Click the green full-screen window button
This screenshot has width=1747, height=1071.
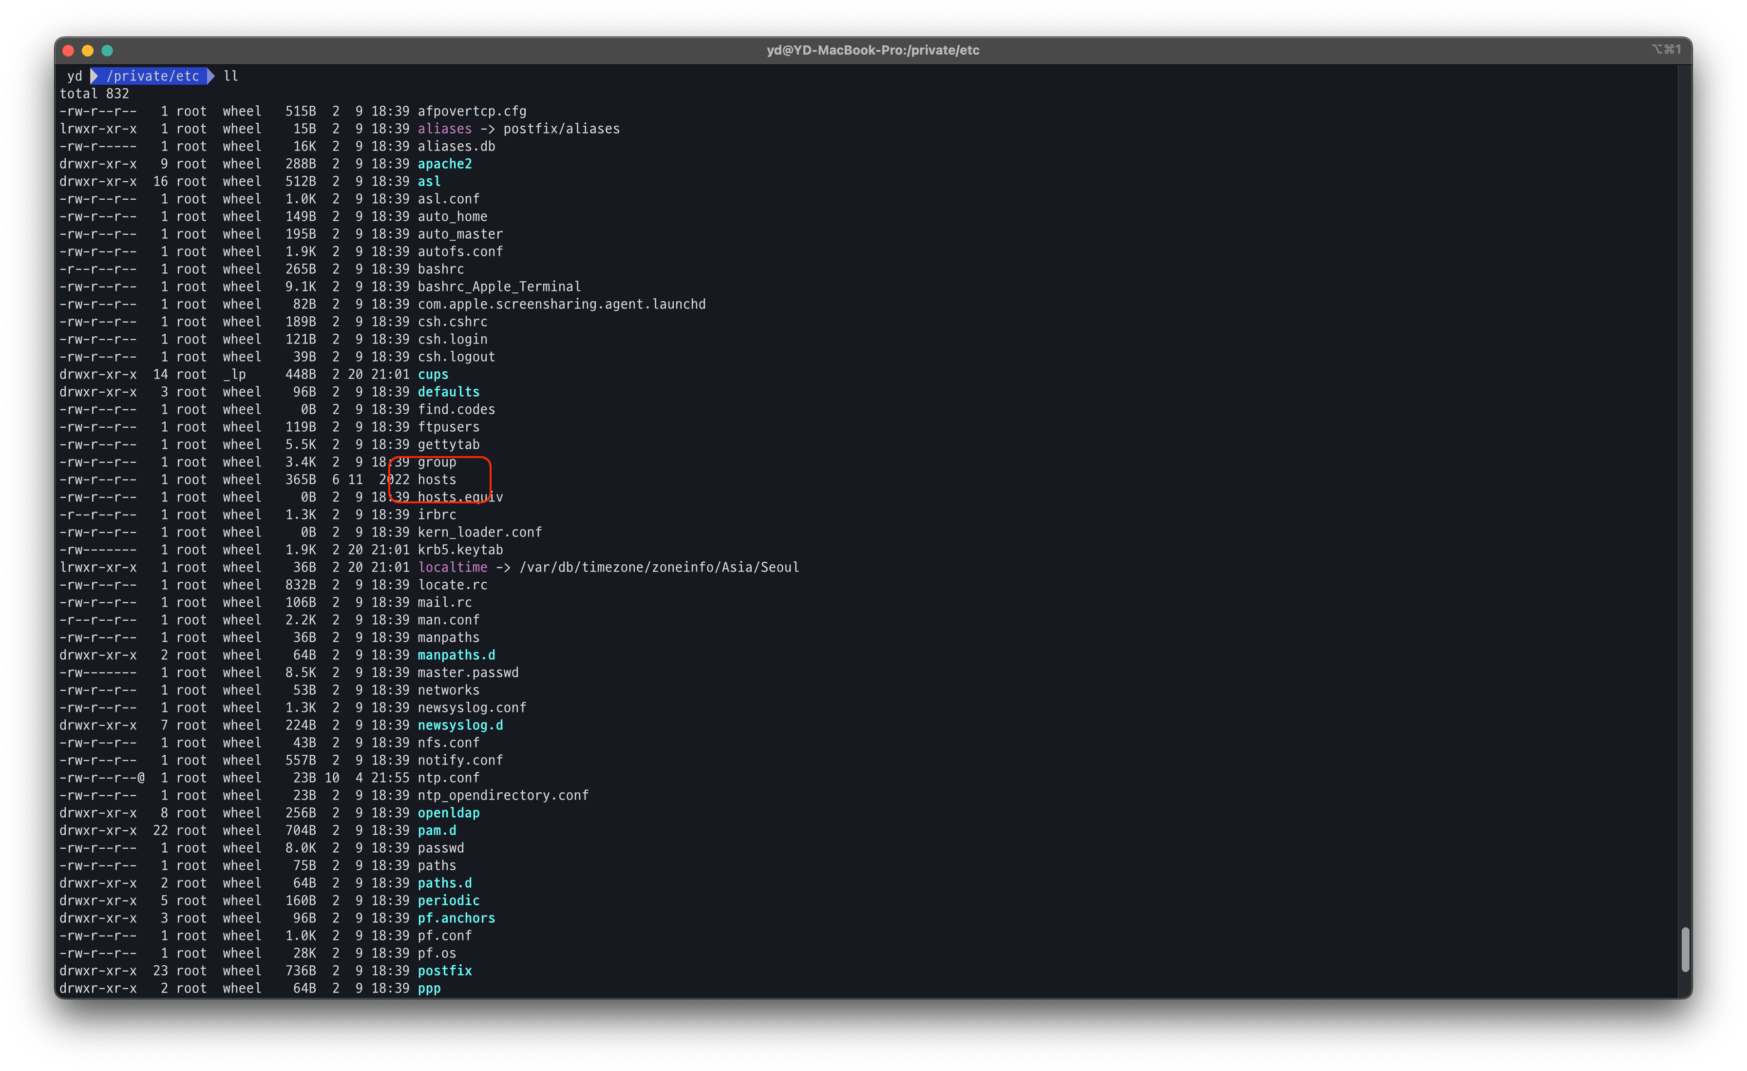click(x=108, y=50)
